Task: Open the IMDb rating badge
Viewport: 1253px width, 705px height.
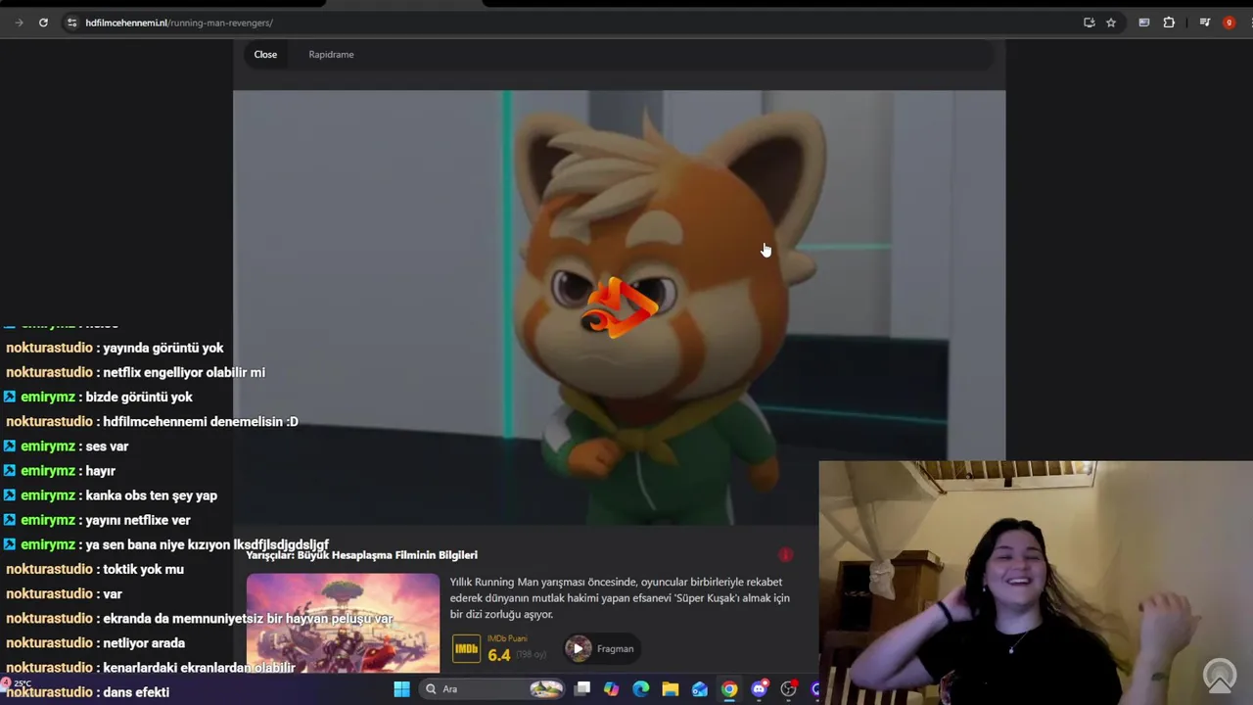Action: [467, 648]
